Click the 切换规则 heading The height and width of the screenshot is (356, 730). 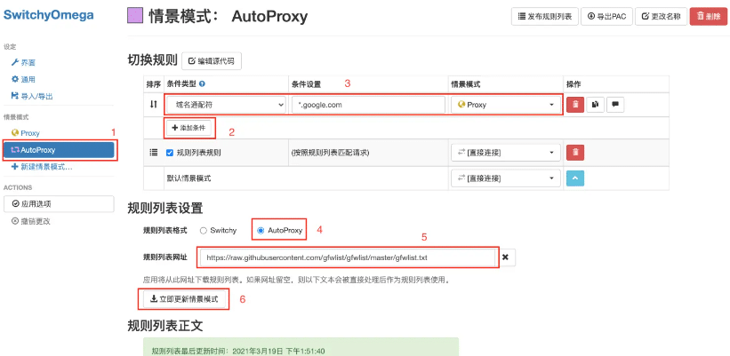(152, 61)
